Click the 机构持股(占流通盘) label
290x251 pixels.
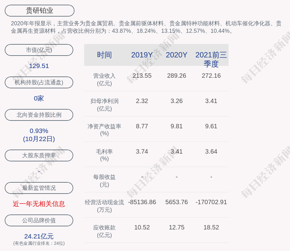39,82
